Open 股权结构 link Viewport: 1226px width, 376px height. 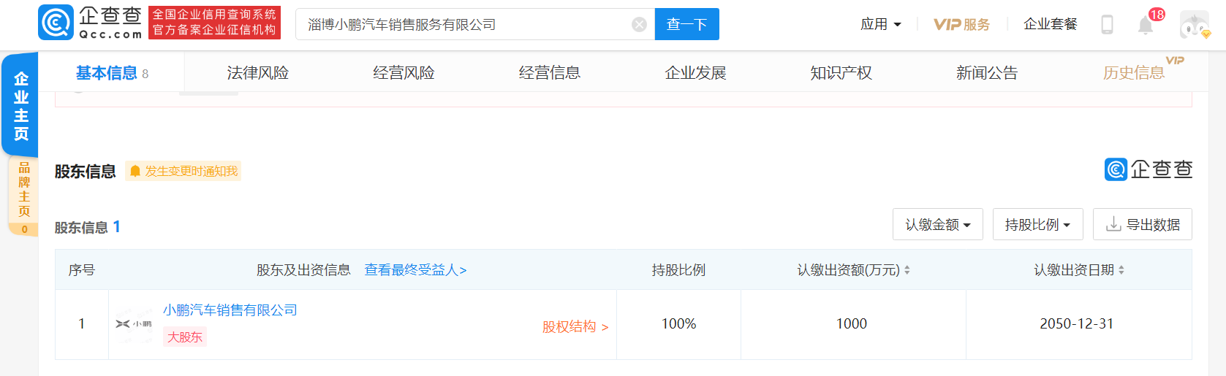[575, 327]
